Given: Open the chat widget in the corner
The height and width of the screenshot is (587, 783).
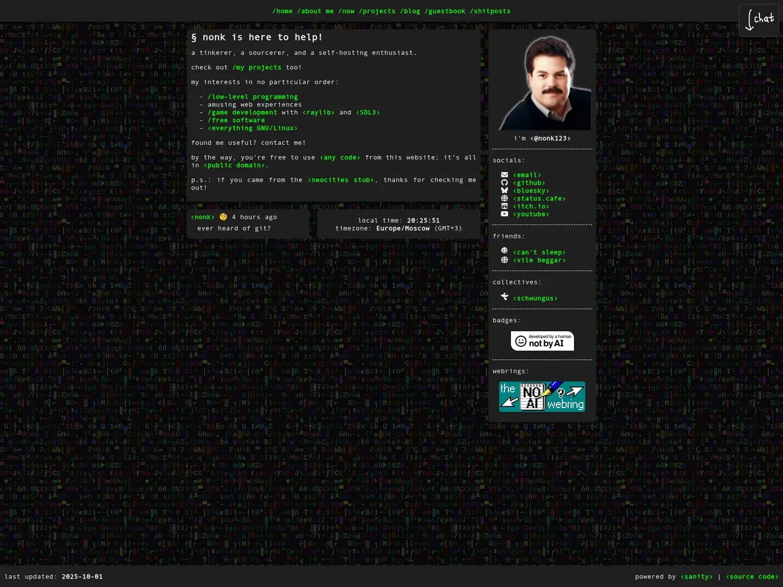Looking at the screenshot, I should tap(758, 19).
